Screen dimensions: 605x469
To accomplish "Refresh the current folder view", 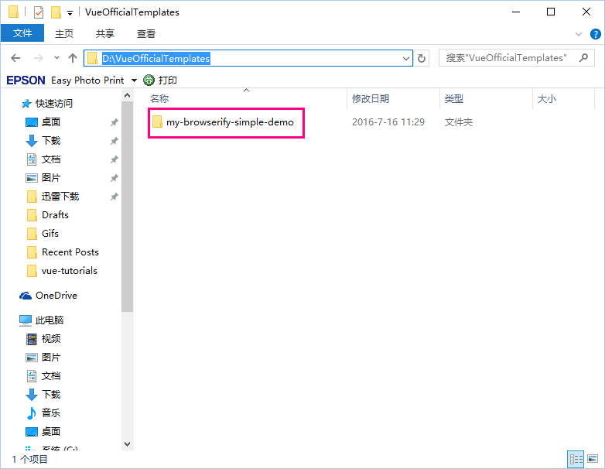I will click(x=422, y=58).
